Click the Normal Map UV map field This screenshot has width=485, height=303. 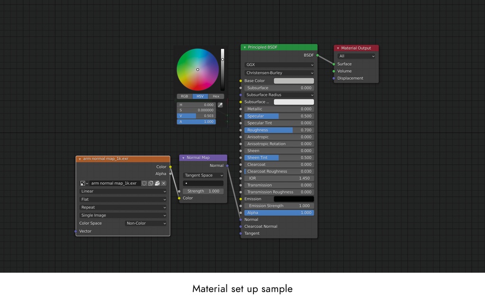pos(203,183)
